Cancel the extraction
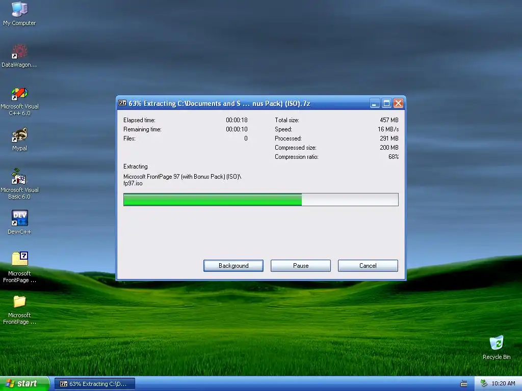 [368, 266]
